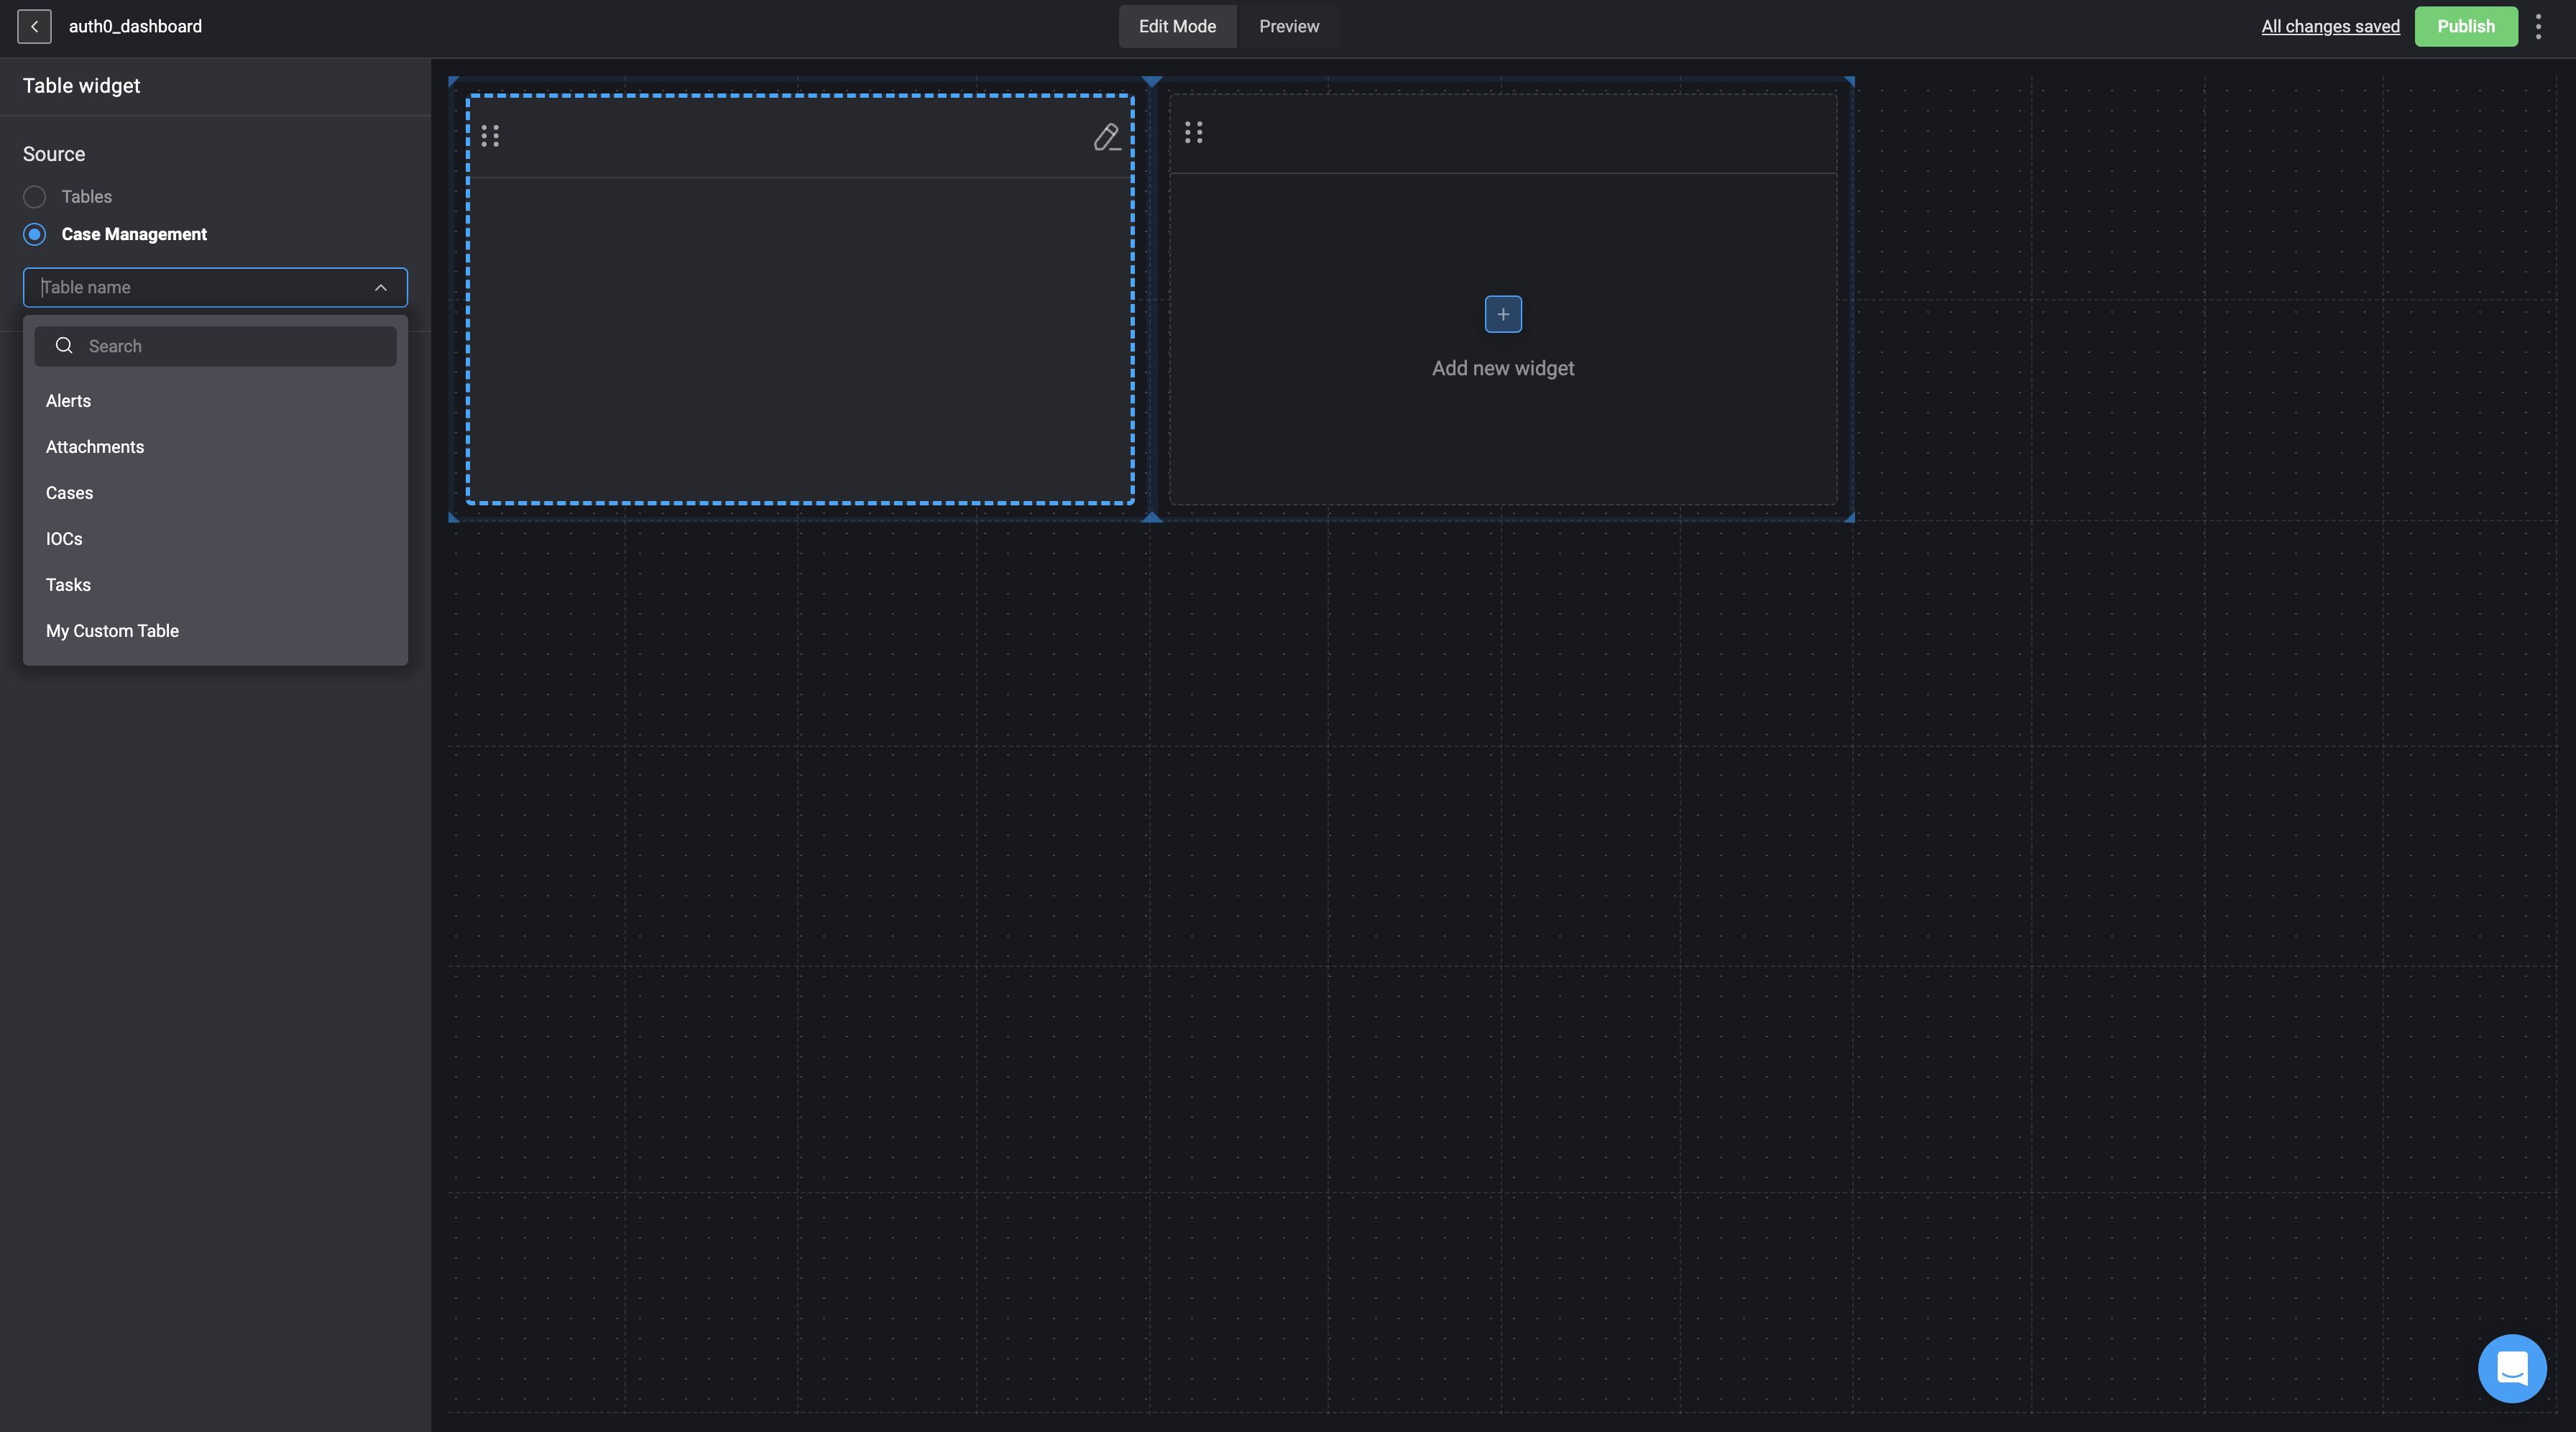2576x1432 pixels.
Task: Click the pencil edit icon on the selected widget
Action: point(1106,137)
